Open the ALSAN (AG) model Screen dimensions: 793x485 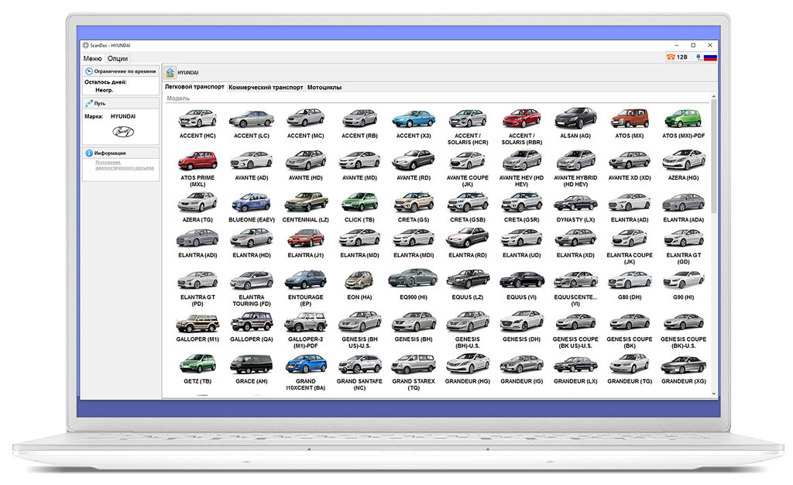(575, 123)
